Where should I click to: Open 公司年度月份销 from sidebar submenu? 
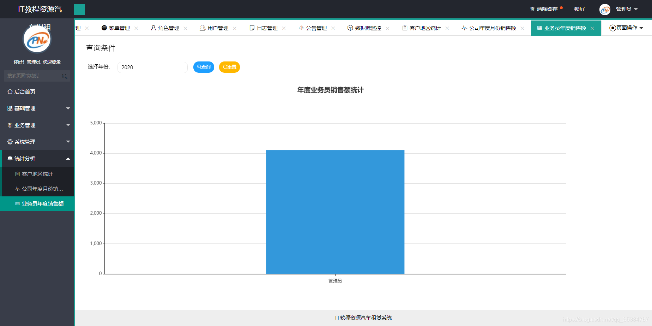(37, 189)
